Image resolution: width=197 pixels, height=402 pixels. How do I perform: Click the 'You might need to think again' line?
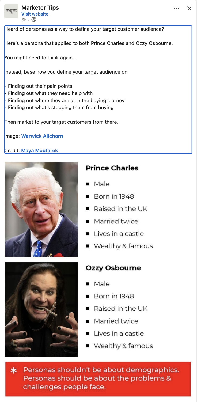click(41, 58)
